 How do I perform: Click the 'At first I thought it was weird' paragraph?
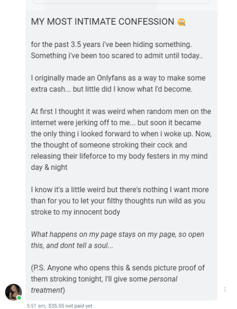[x=121, y=140]
